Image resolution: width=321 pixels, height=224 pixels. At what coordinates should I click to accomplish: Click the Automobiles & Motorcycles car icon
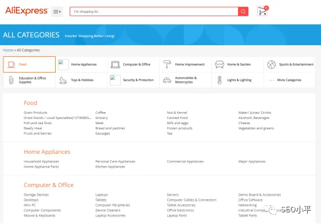click(x=167, y=80)
